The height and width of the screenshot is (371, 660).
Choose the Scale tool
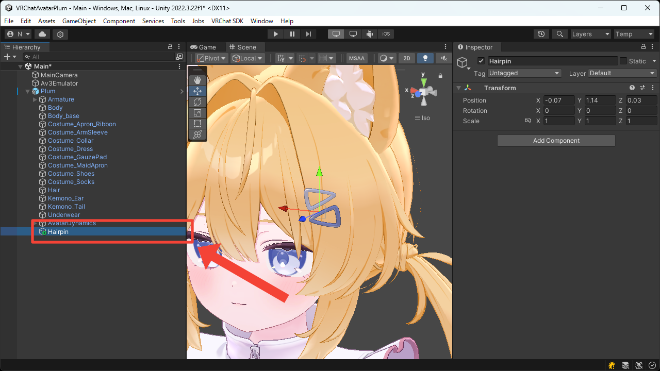[x=197, y=113]
